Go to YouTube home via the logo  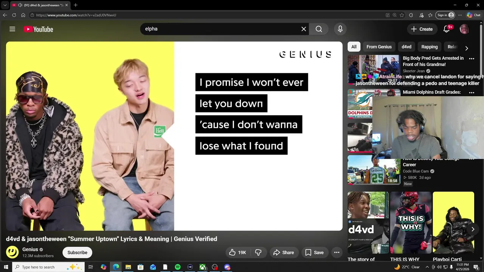pos(38,29)
